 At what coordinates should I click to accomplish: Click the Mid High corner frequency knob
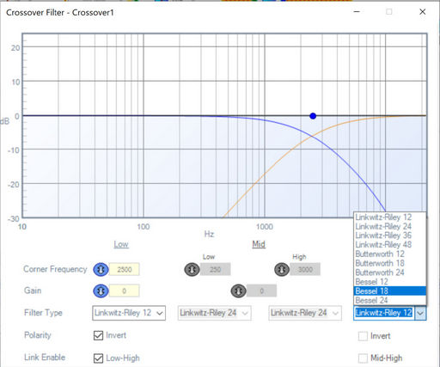282,270
